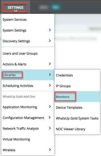Open Network Traffic Analysis menu item
Image resolution: width=101 pixels, height=156 pixels.
point(28,129)
